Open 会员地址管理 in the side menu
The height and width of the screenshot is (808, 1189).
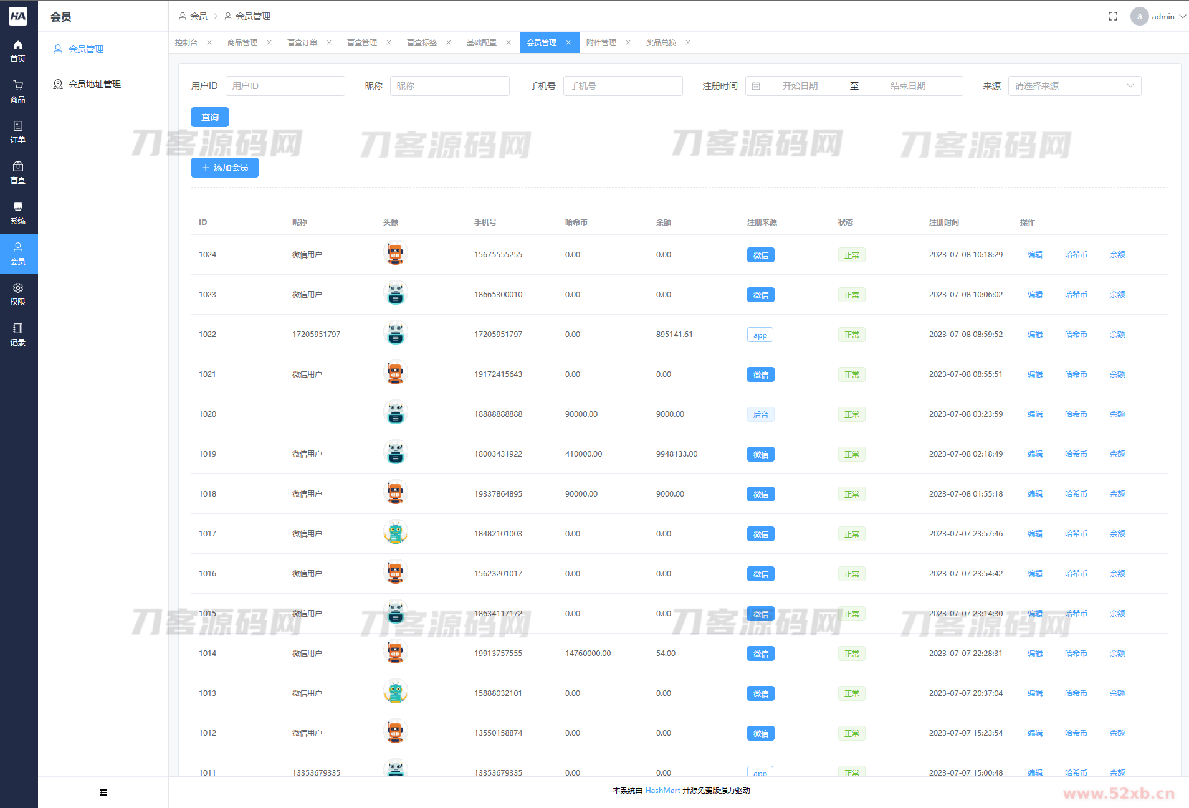pyautogui.click(x=94, y=84)
